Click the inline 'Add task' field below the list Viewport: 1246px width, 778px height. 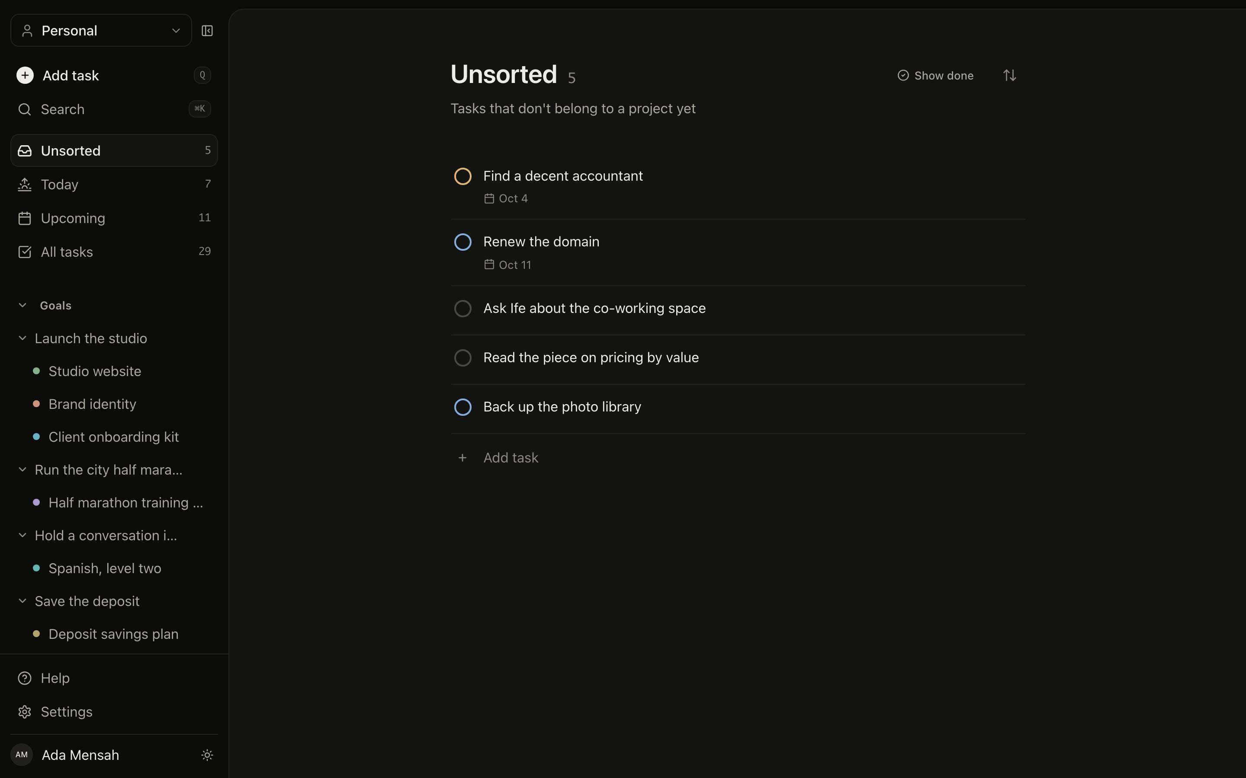738,457
